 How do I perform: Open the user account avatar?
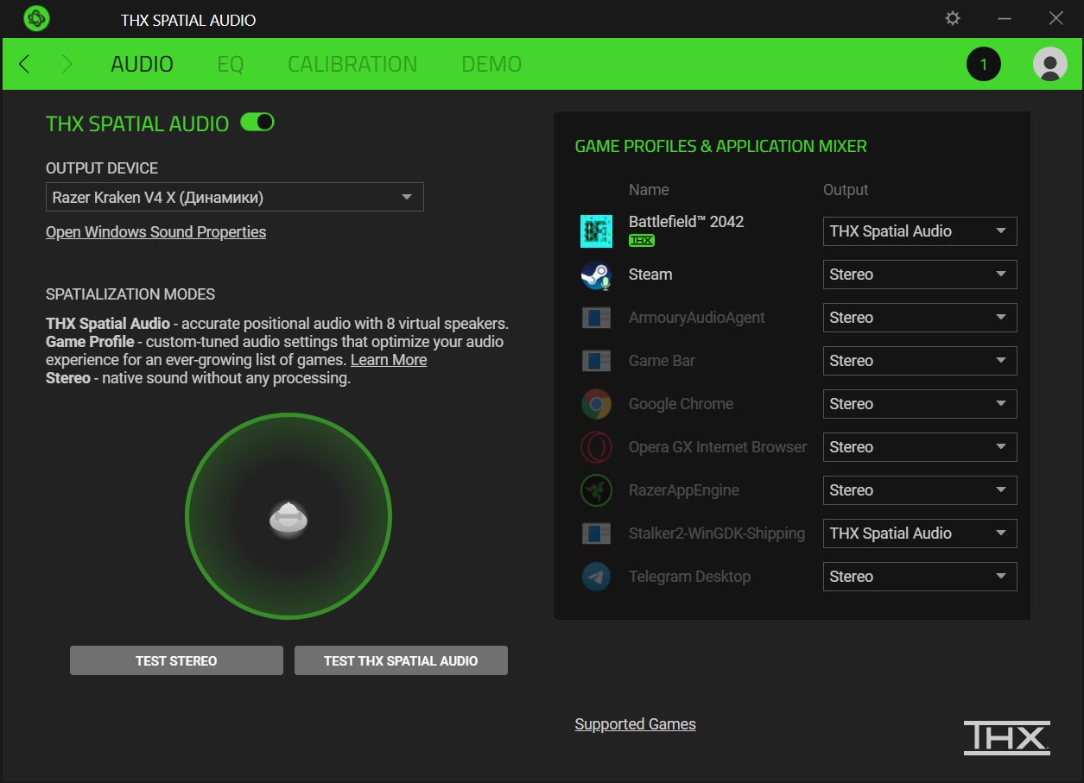pyautogui.click(x=1049, y=64)
